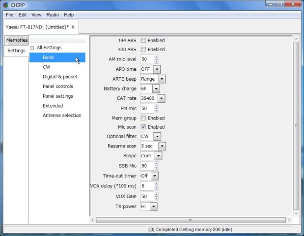Click the settings tree header bar
This screenshot has height=236, width=304.
tap(57, 39)
